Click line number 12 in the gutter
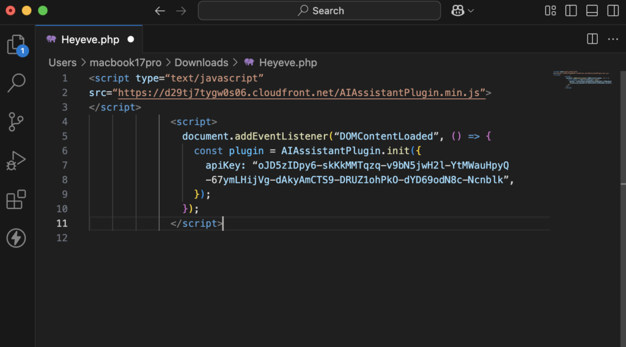 coord(62,238)
